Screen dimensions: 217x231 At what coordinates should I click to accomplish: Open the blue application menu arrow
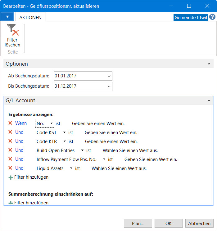7,17
